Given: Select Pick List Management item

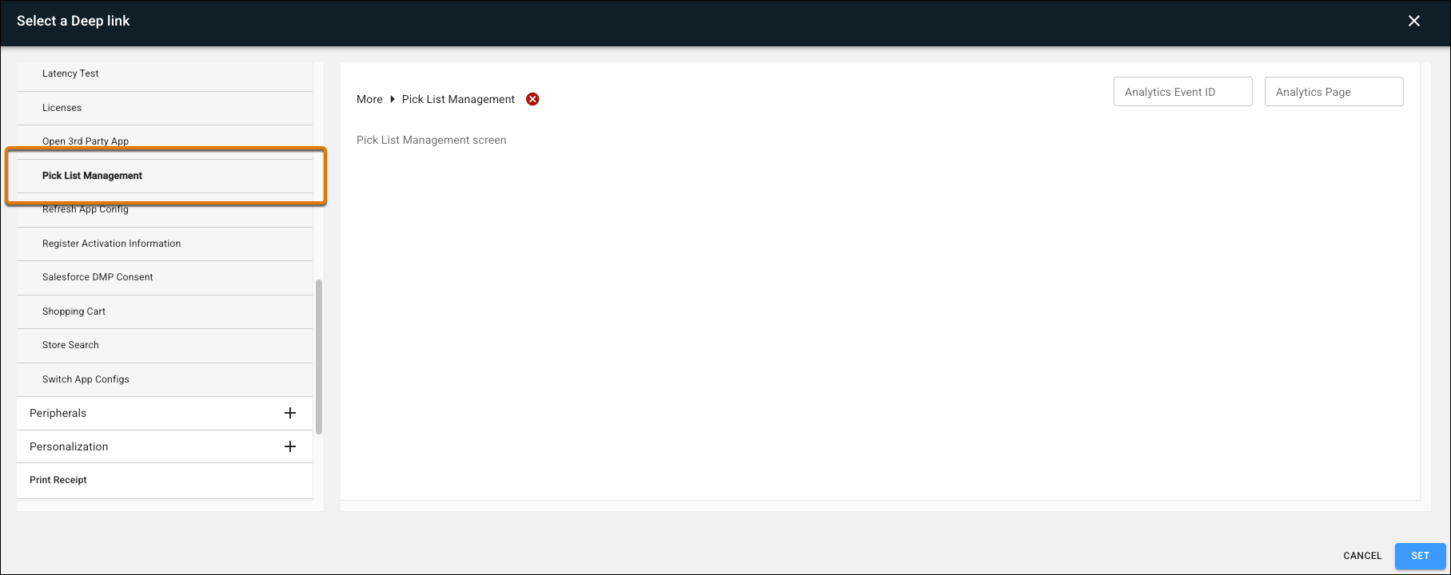Looking at the screenshot, I should coord(165,176).
